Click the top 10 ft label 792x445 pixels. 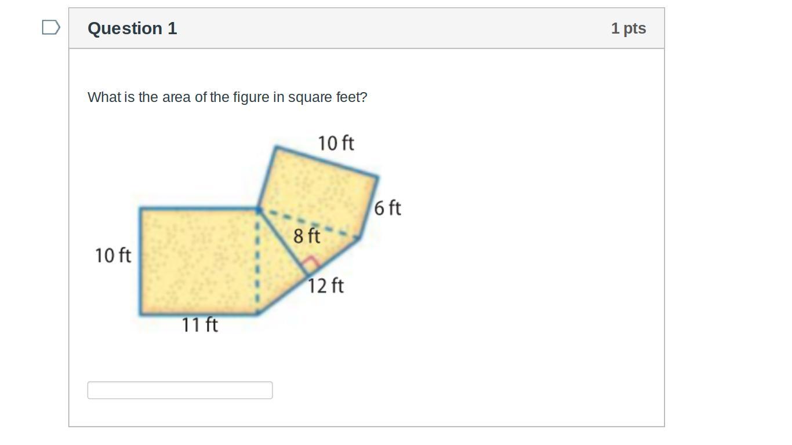point(336,143)
